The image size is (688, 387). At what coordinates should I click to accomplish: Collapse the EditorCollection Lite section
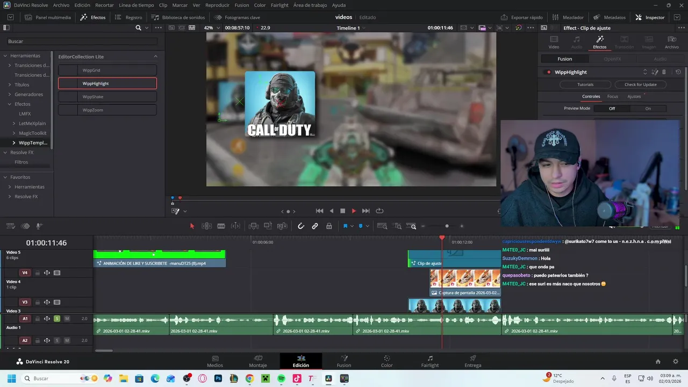155,56
